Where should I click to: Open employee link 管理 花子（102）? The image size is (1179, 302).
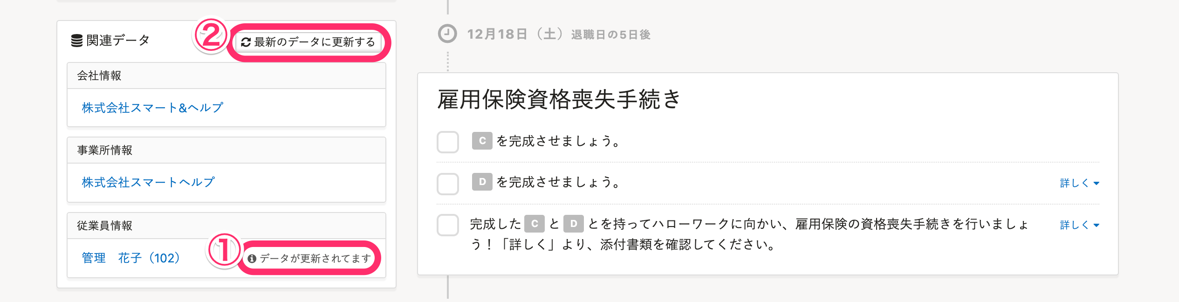(x=131, y=258)
